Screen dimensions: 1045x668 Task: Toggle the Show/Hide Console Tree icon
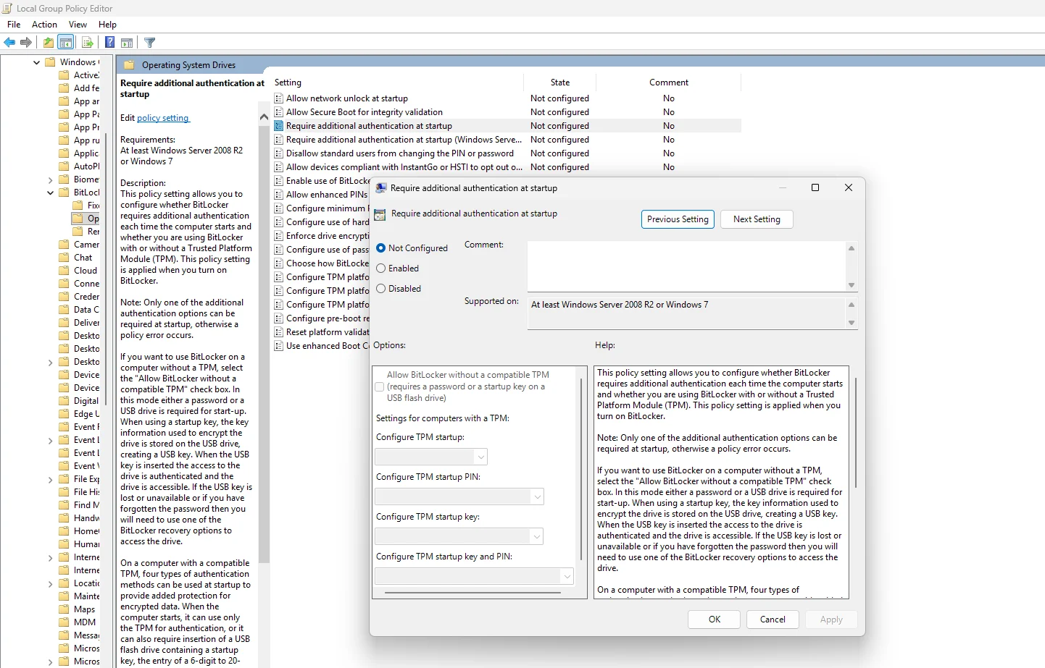point(66,43)
